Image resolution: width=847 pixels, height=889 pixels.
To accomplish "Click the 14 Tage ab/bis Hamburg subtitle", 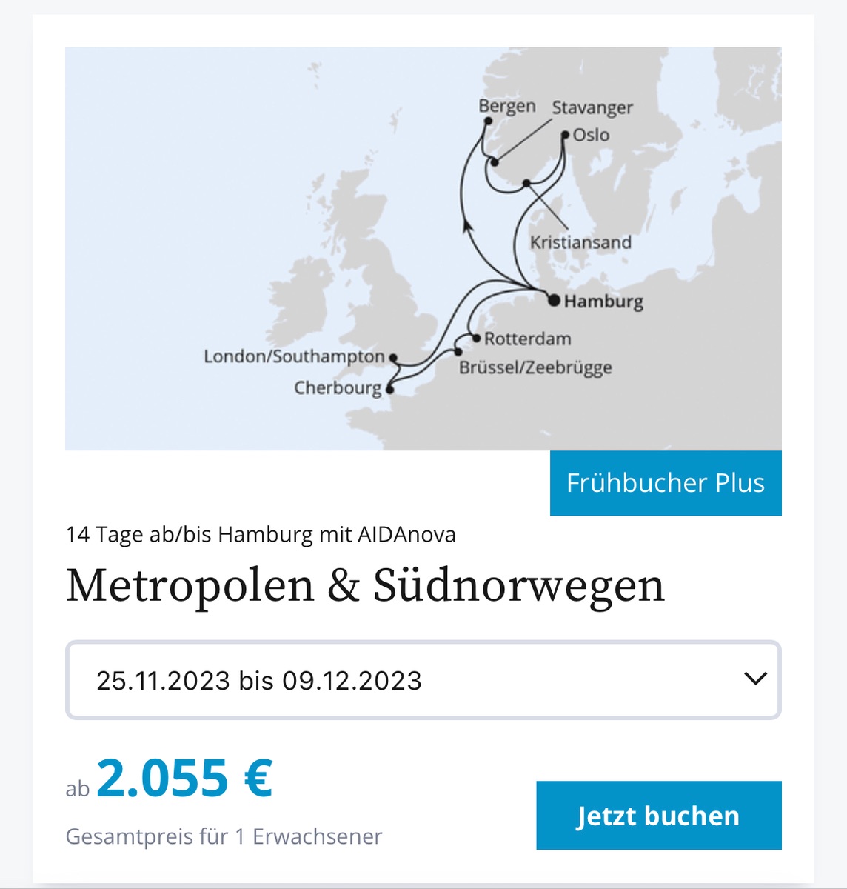I will click(261, 534).
